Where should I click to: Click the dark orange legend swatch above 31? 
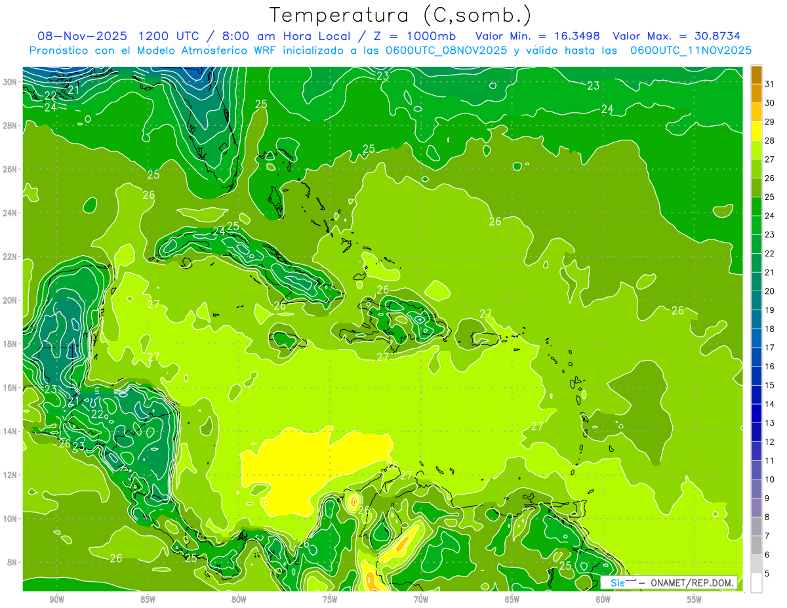coord(756,74)
